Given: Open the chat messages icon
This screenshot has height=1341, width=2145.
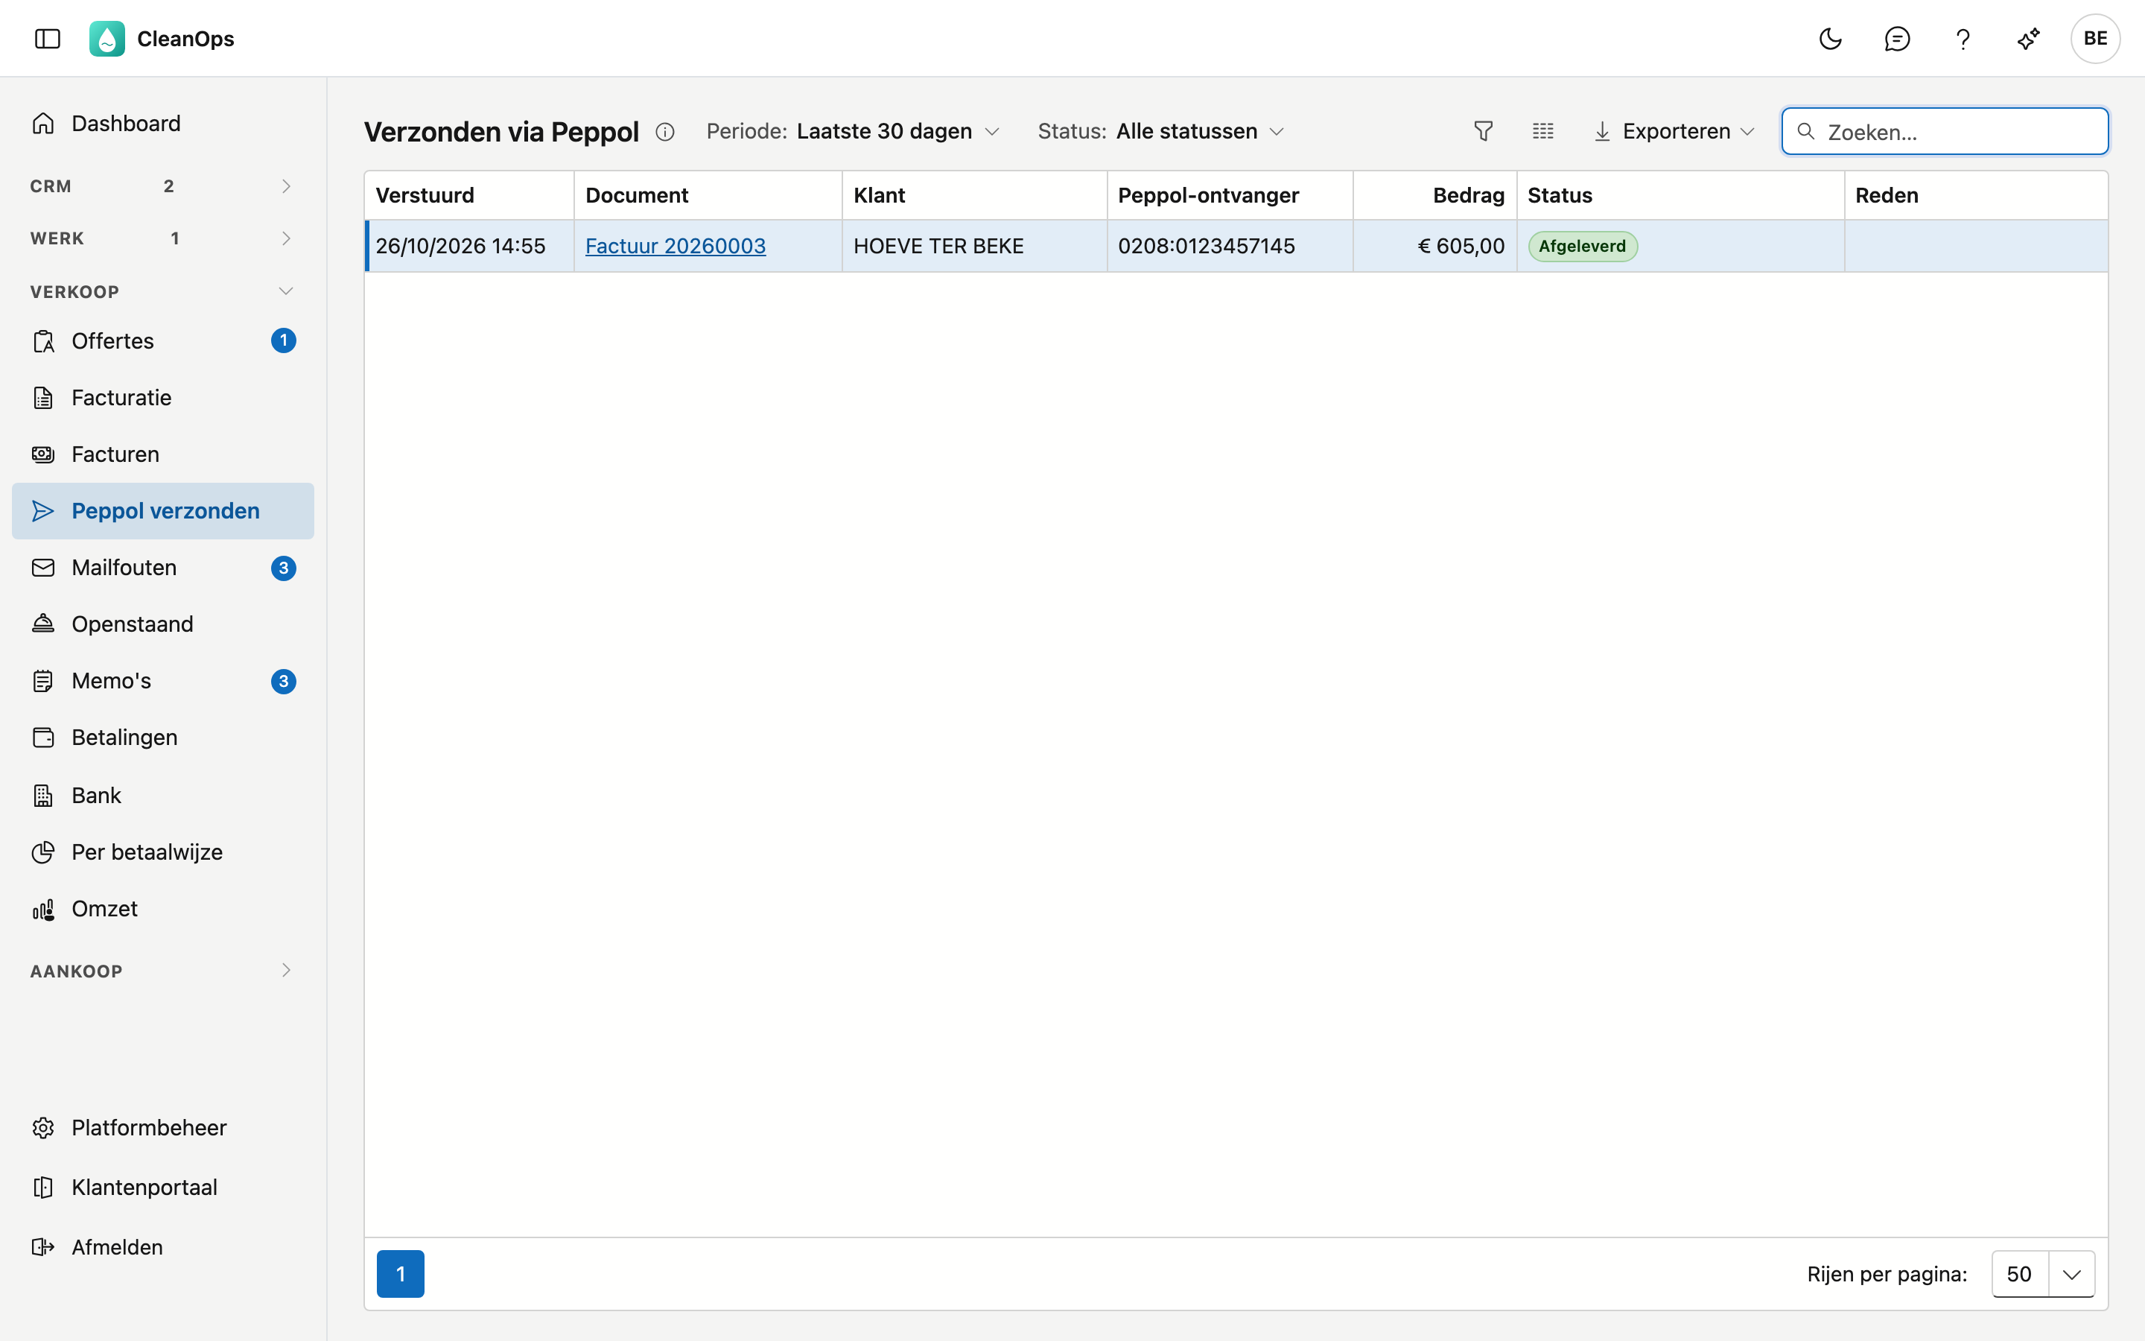Looking at the screenshot, I should click(1897, 38).
